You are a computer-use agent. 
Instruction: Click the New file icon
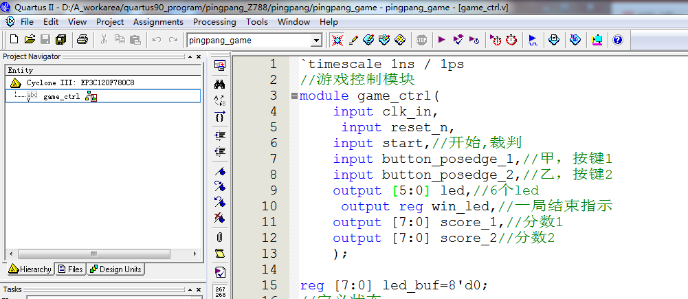[14, 40]
